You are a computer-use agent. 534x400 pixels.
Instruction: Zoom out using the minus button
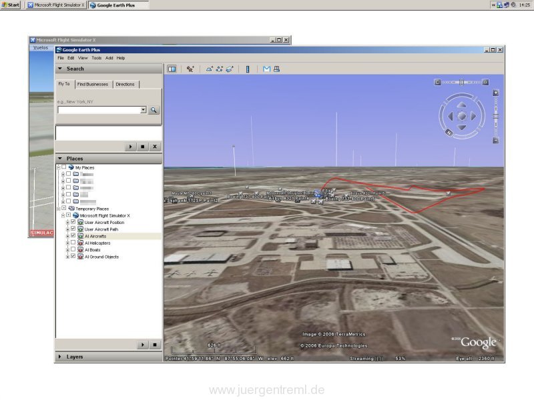click(496, 141)
